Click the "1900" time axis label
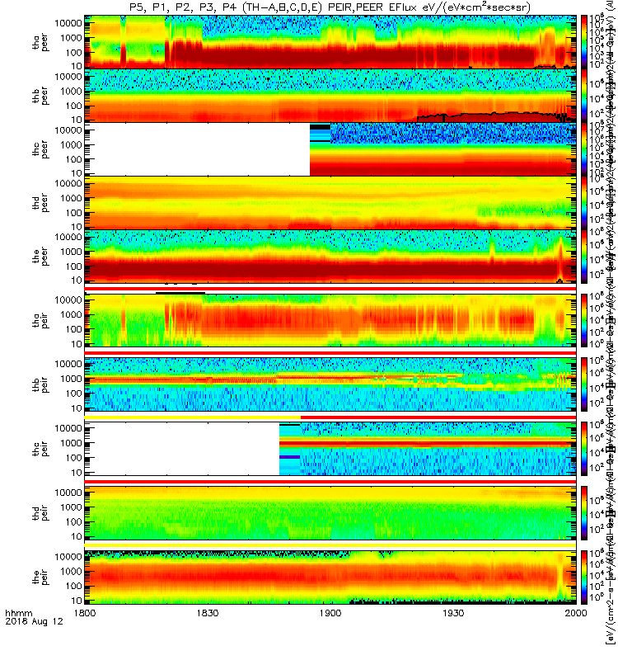The width and height of the screenshot is (618, 660). point(330,613)
